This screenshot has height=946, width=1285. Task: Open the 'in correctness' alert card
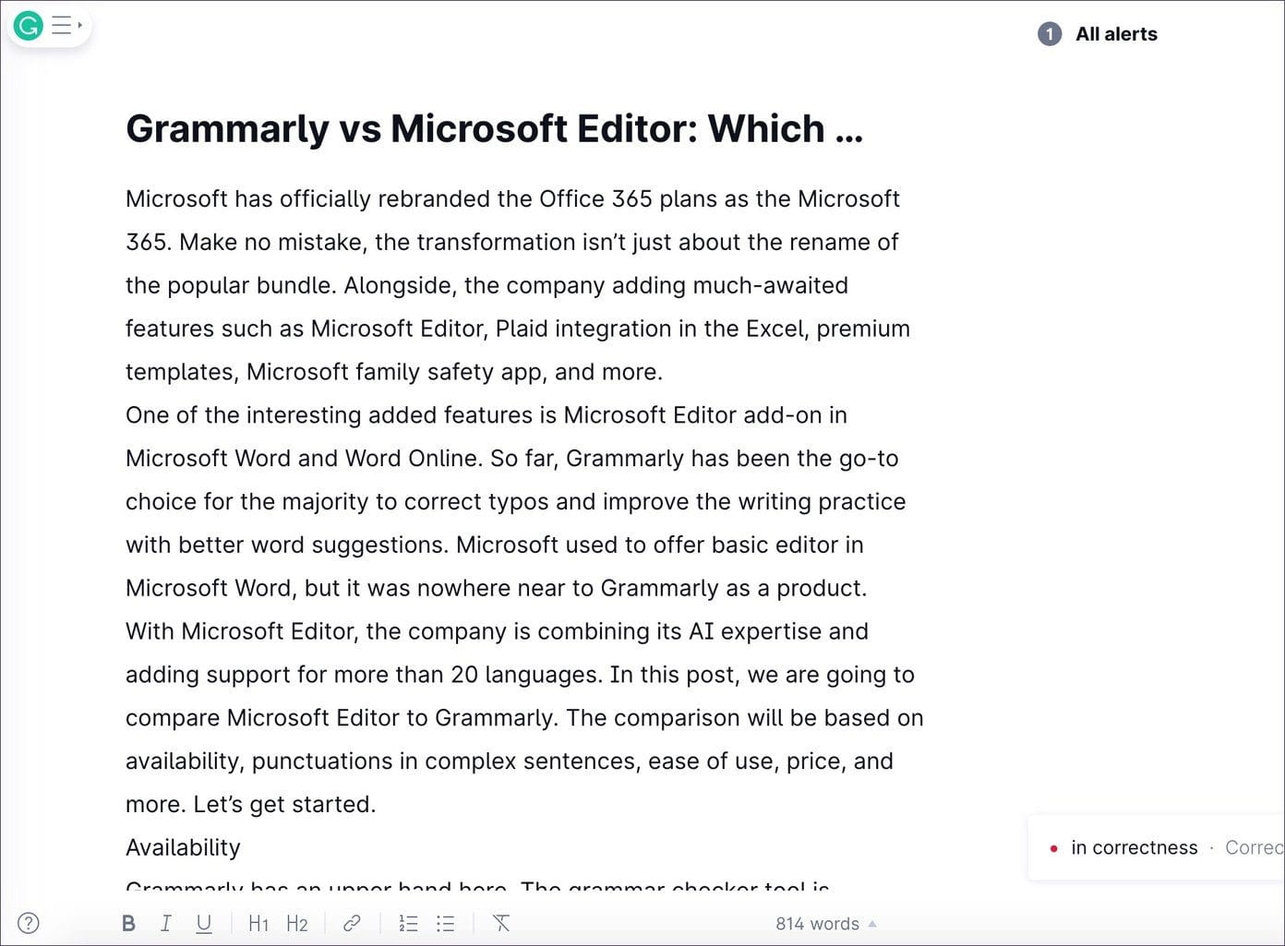1156,847
